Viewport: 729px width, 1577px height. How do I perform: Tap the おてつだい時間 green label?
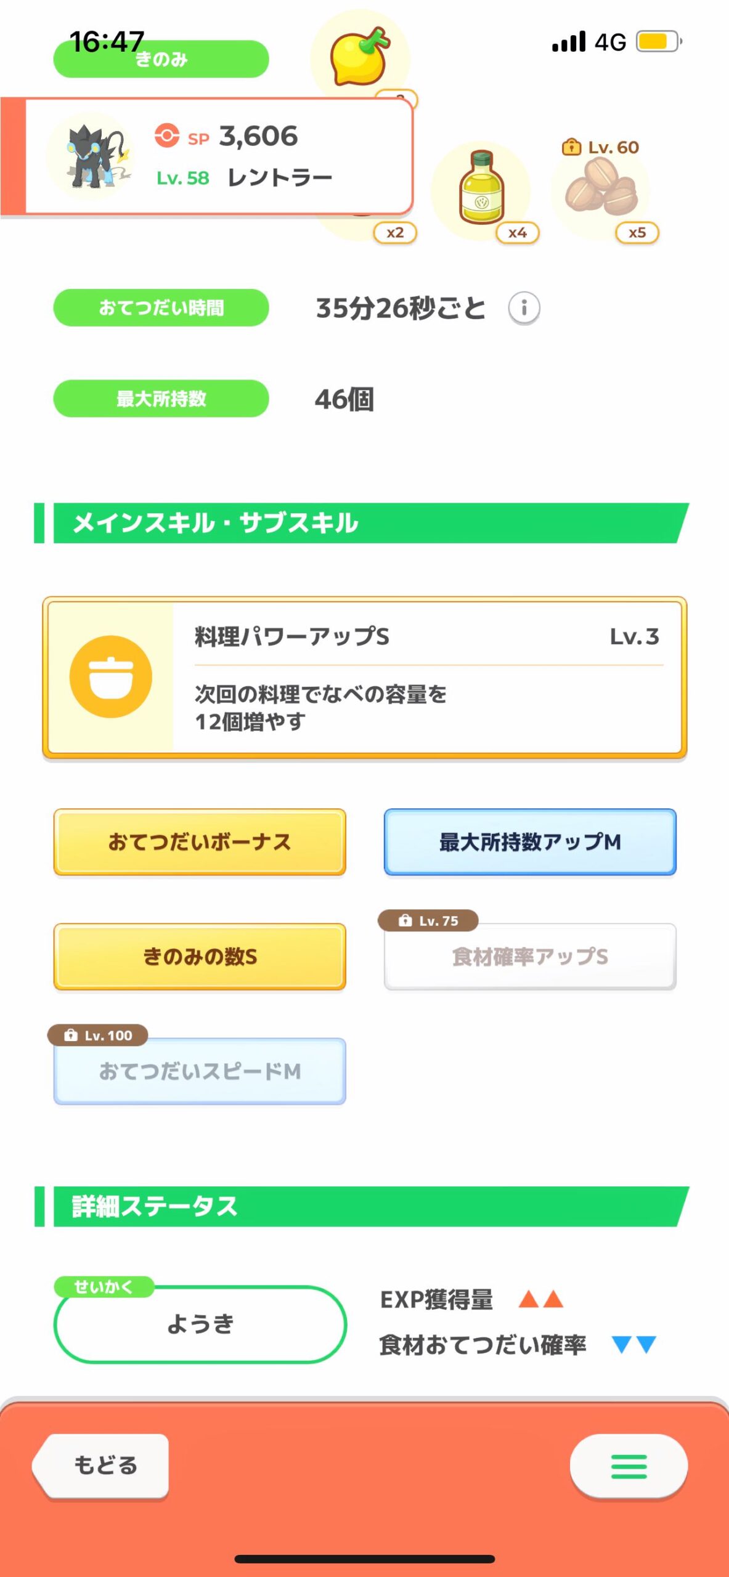161,307
